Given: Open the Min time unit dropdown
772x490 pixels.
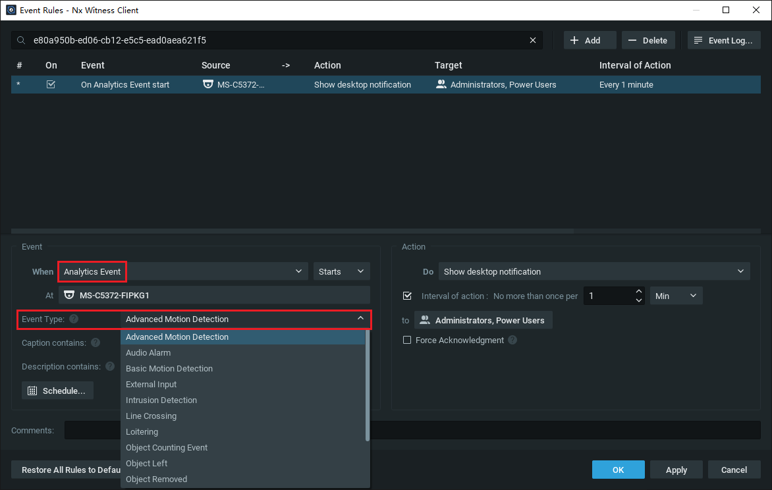Looking at the screenshot, I should 676,296.
